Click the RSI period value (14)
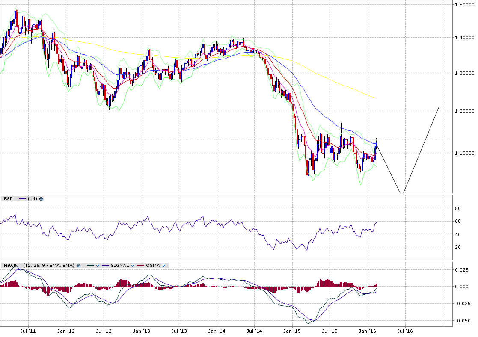The image size is (478, 337). tap(33, 199)
